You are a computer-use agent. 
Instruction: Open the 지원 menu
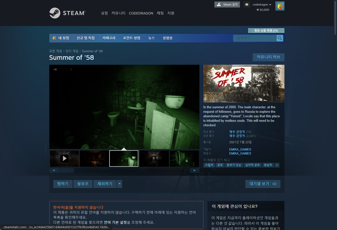[171, 13]
